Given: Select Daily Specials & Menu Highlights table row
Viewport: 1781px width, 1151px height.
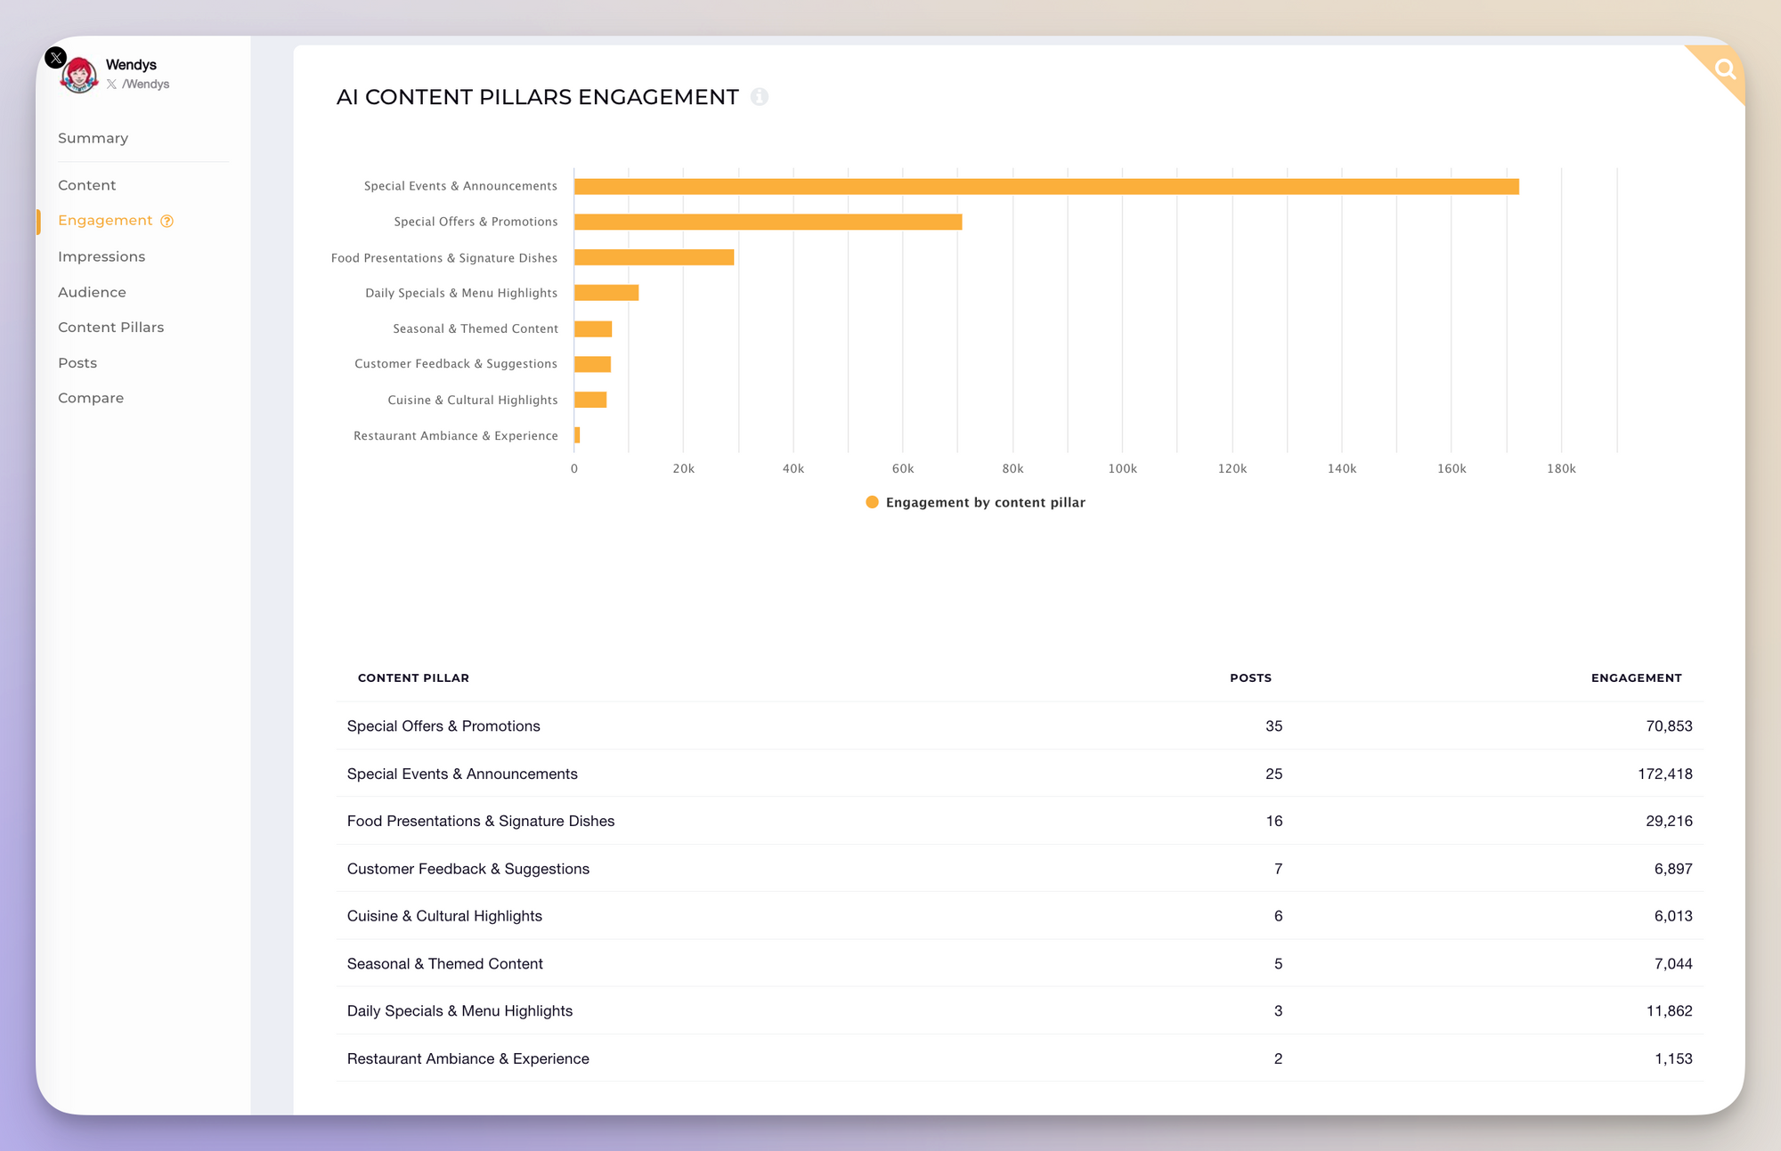Looking at the screenshot, I should pyautogui.click(x=1020, y=1011).
